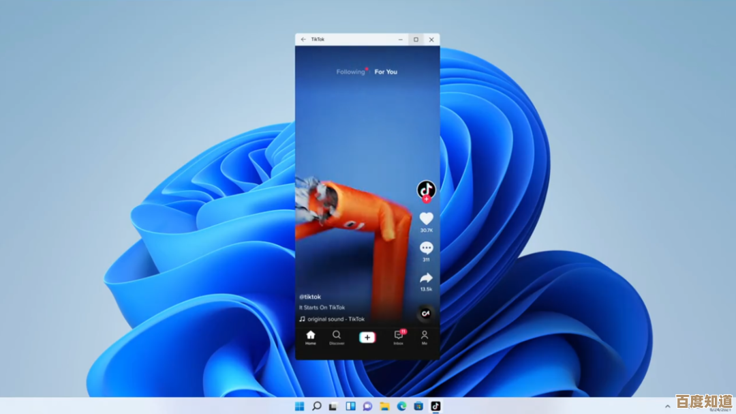The image size is (736, 414).
Task: Open Teams Chat from the taskbar
Action: 366,405
